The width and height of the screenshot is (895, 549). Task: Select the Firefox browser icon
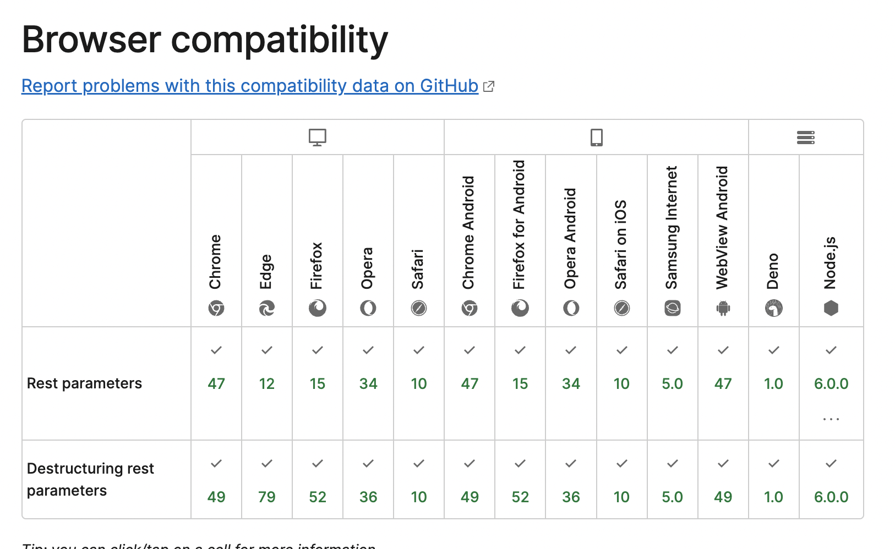tap(318, 308)
